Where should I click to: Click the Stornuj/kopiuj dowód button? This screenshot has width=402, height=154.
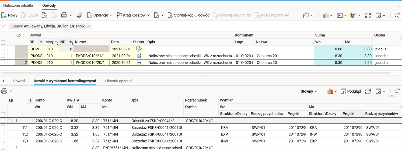click(x=189, y=15)
